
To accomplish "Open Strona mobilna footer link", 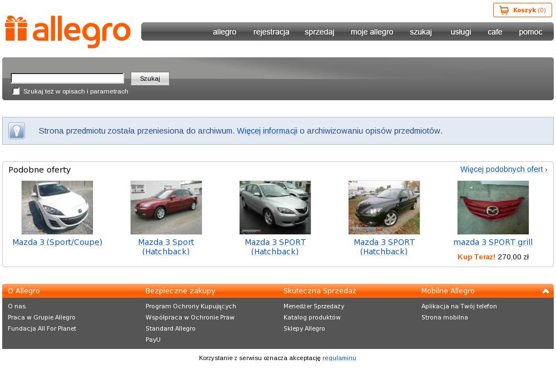I will pyautogui.click(x=445, y=318).
